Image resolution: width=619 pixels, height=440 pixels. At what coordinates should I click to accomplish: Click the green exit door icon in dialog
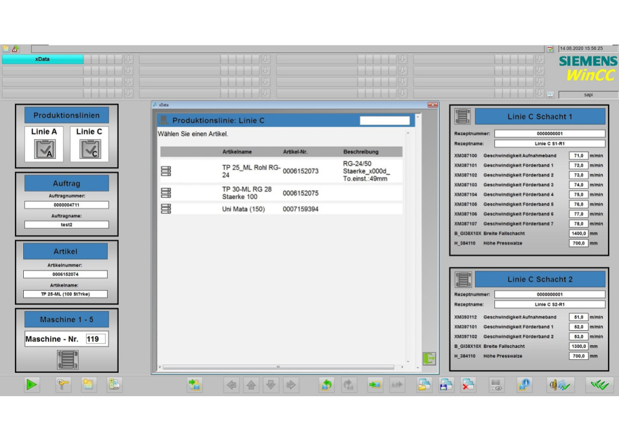click(429, 359)
